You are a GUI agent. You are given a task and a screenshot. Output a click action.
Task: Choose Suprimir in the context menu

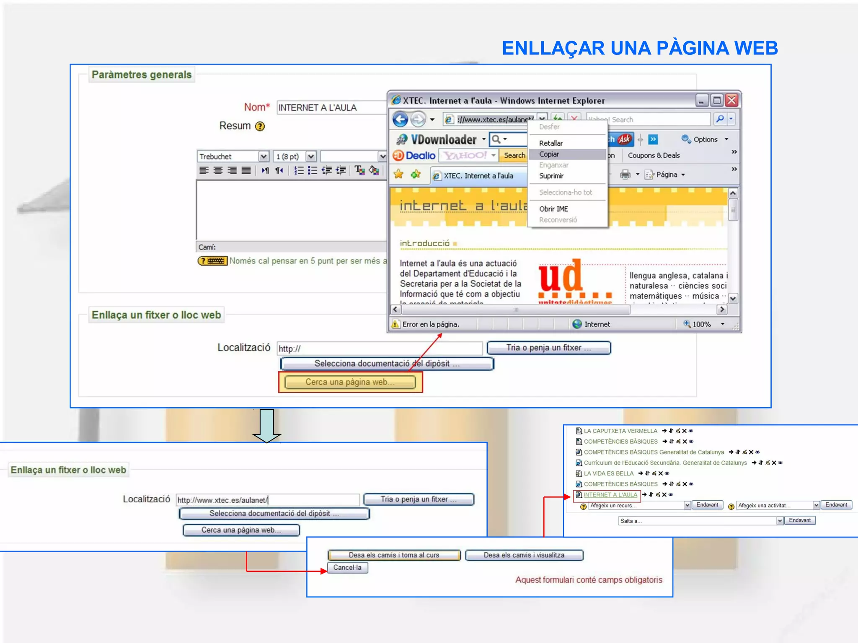click(x=567, y=176)
